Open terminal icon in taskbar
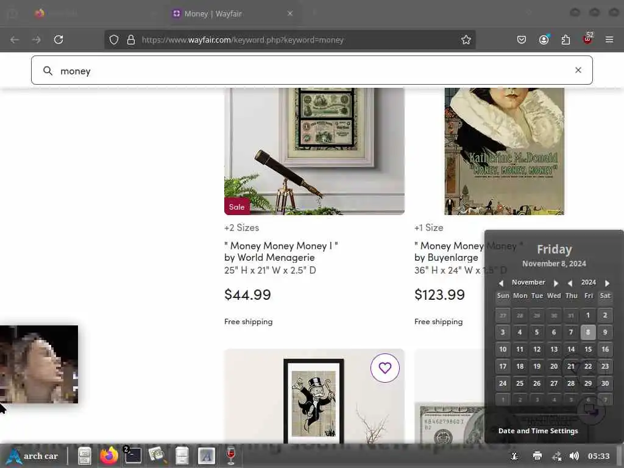Screen dimensions: 624x468 132,456
